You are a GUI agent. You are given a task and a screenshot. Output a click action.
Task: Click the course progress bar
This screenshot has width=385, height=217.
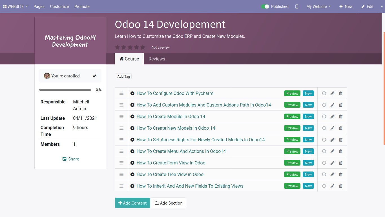[x=65, y=90]
